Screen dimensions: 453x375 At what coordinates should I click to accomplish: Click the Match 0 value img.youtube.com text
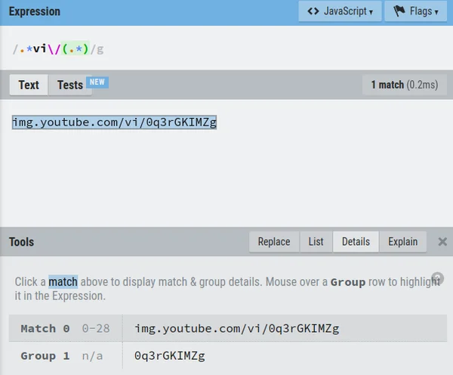pos(236,328)
